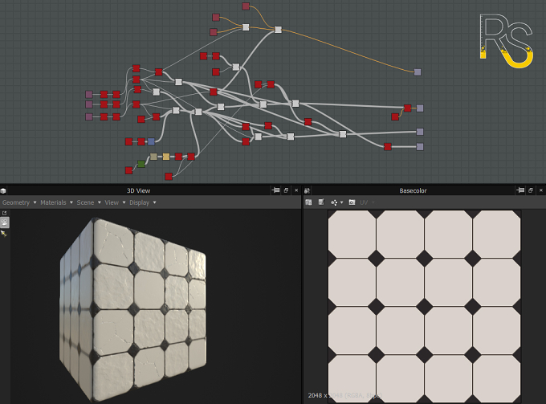
Task: Click the save image camera icon in the 2D view
Action: pos(352,202)
